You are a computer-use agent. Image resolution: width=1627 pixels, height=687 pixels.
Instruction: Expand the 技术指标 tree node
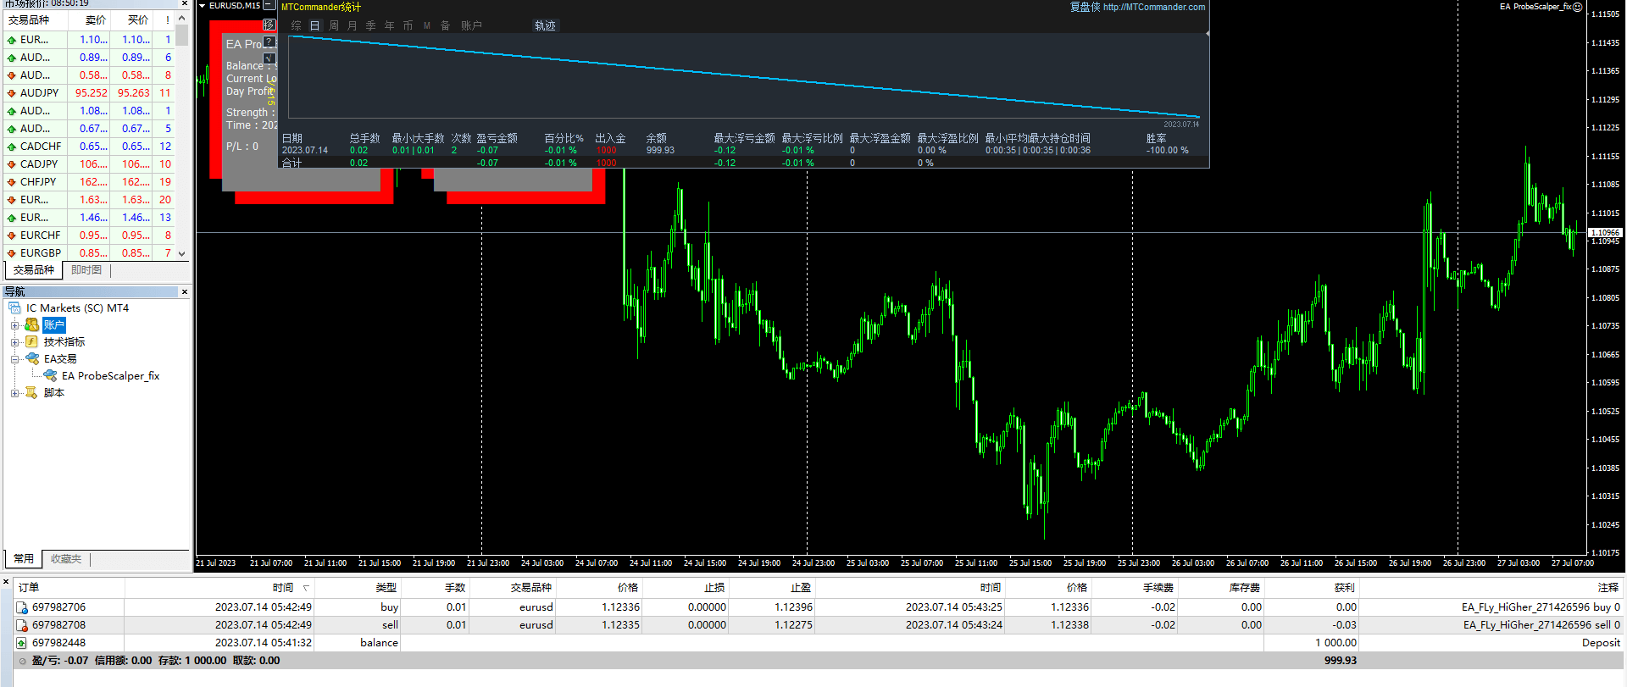point(14,342)
